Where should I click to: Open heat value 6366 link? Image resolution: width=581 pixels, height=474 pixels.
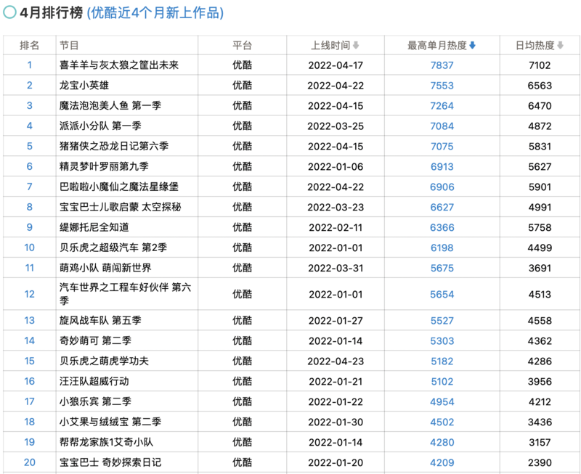pos(442,227)
